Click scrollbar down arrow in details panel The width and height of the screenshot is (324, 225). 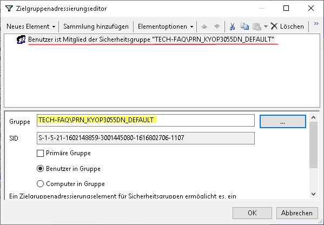pyautogui.click(x=314, y=194)
